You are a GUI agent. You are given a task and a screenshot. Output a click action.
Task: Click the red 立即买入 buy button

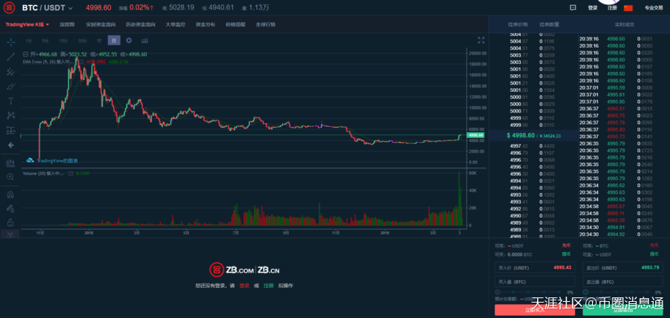click(x=535, y=310)
